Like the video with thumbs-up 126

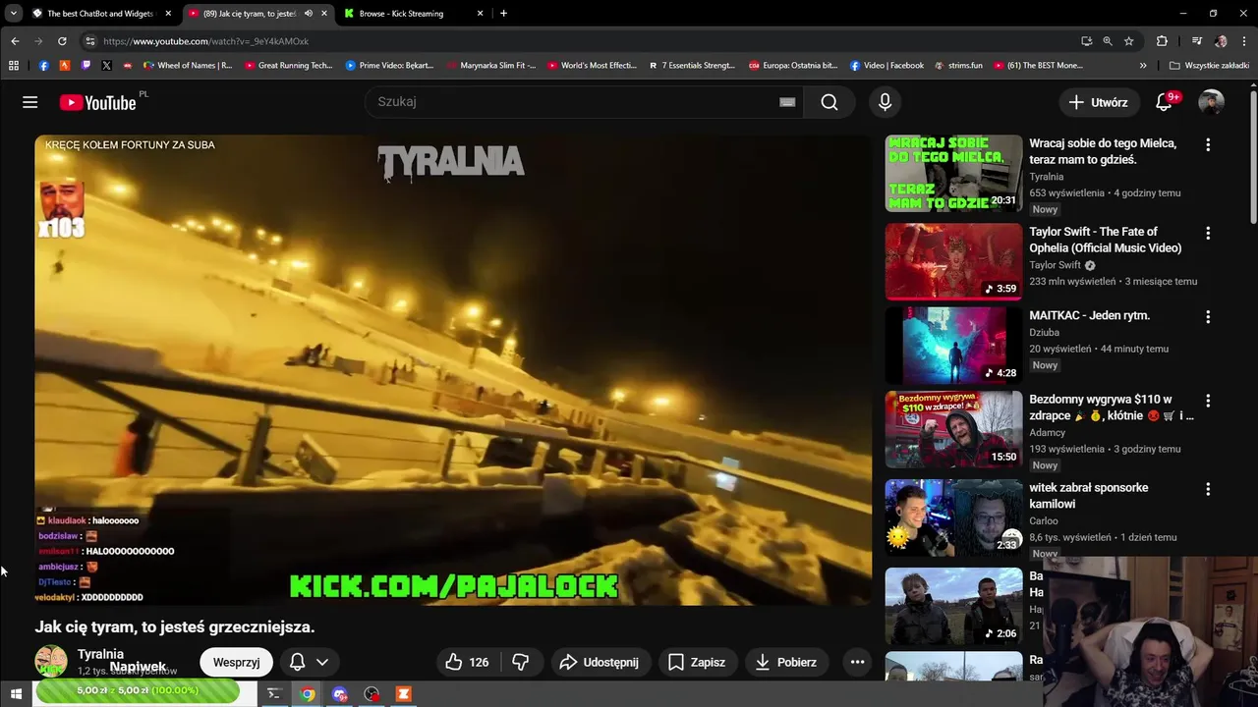click(467, 662)
